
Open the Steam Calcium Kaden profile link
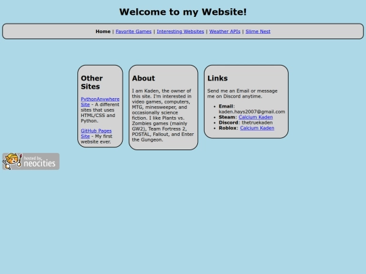coord(256,117)
